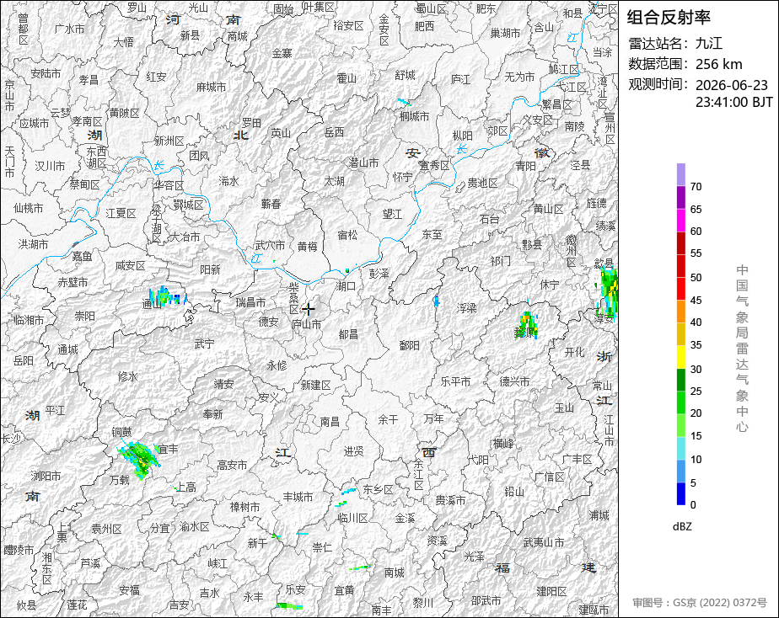Viewport: 779px width, 618px height.
Task: Click the observation date 2026-06-23
Action: pyautogui.click(x=731, y=85)
